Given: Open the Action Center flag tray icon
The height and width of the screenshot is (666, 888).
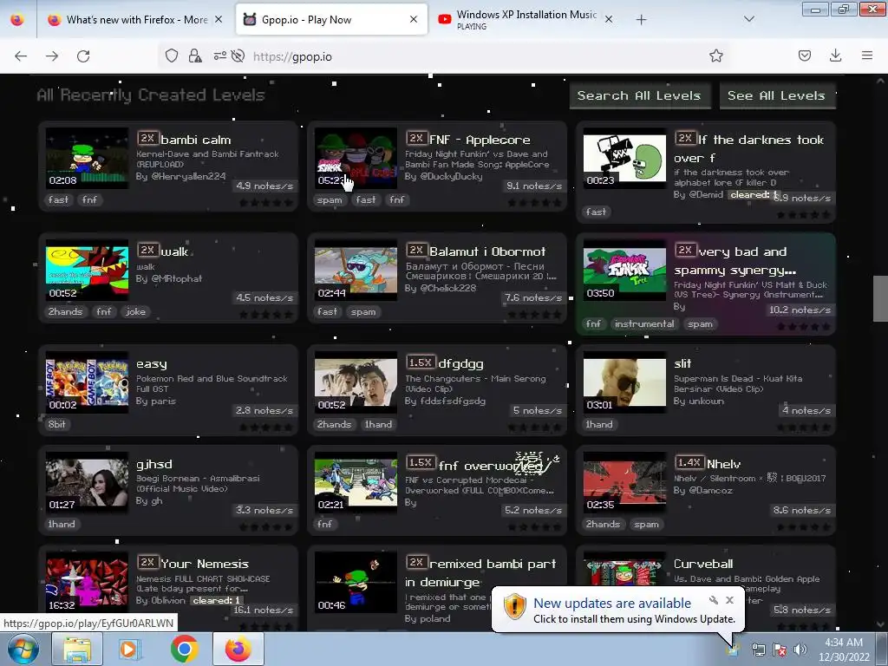Looking at the screenshot, I should point(780,650).
